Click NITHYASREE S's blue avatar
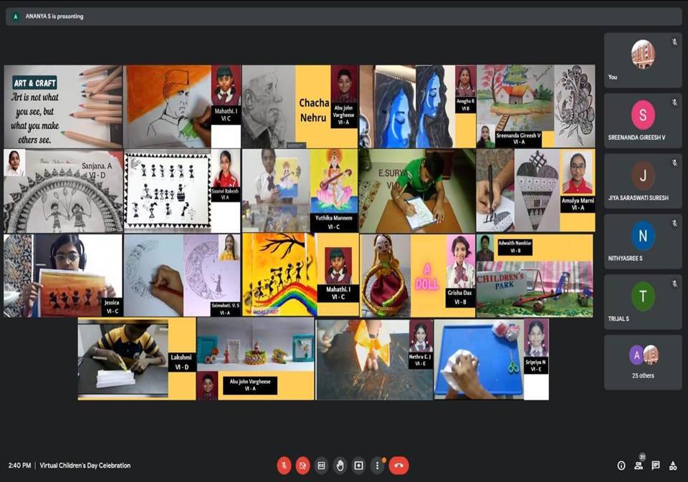 click(643, 236)
